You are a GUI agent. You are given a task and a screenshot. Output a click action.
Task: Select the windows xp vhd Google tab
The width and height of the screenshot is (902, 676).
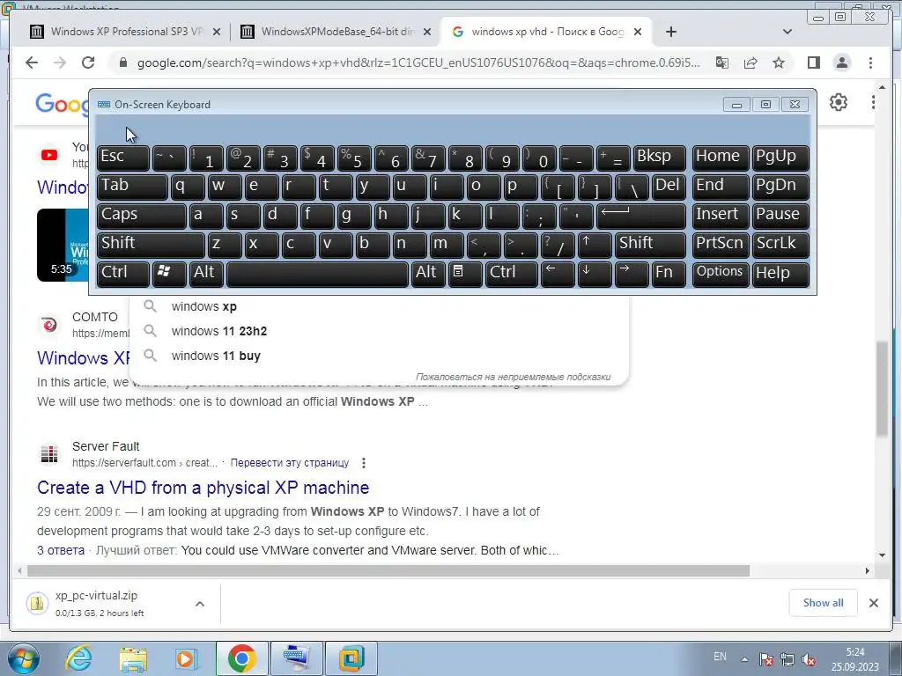546,32
